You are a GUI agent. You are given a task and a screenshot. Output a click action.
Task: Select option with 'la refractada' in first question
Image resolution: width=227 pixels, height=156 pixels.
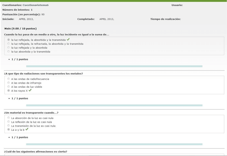[x=9, y=44]
